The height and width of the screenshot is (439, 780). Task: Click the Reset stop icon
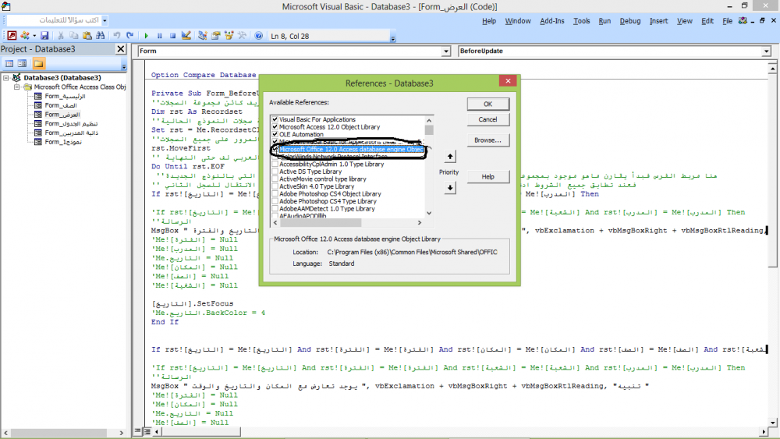pos(172,36)
